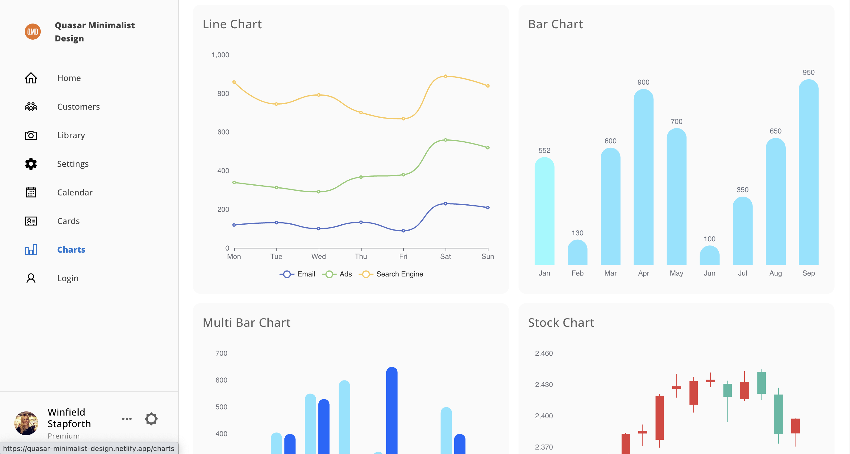Viewport: 850px width, 454px height.
Task: Click the Feb bar labeled 130
Action: (577, 252)
